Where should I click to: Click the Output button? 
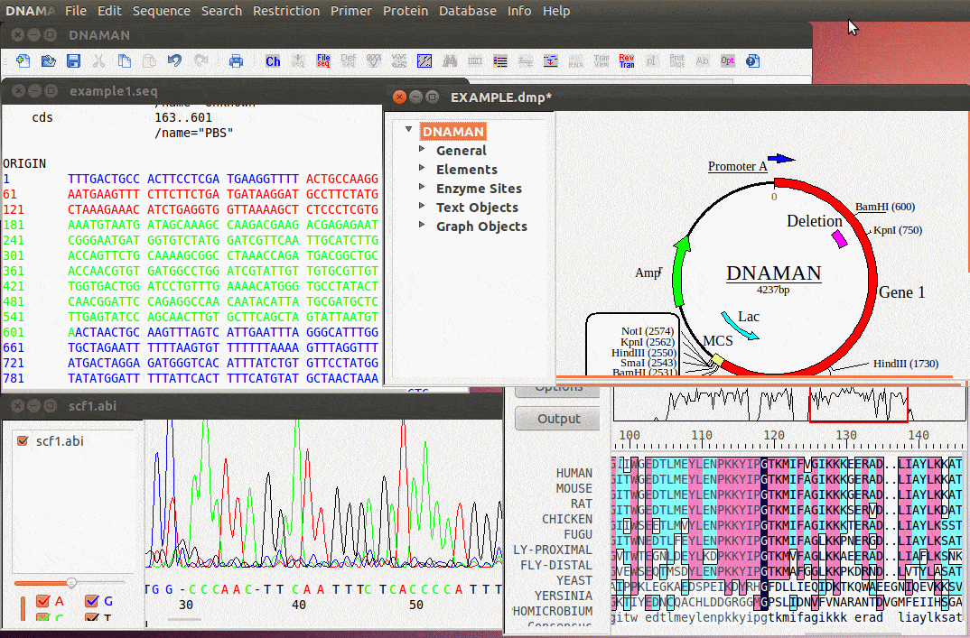pos(556,418)
